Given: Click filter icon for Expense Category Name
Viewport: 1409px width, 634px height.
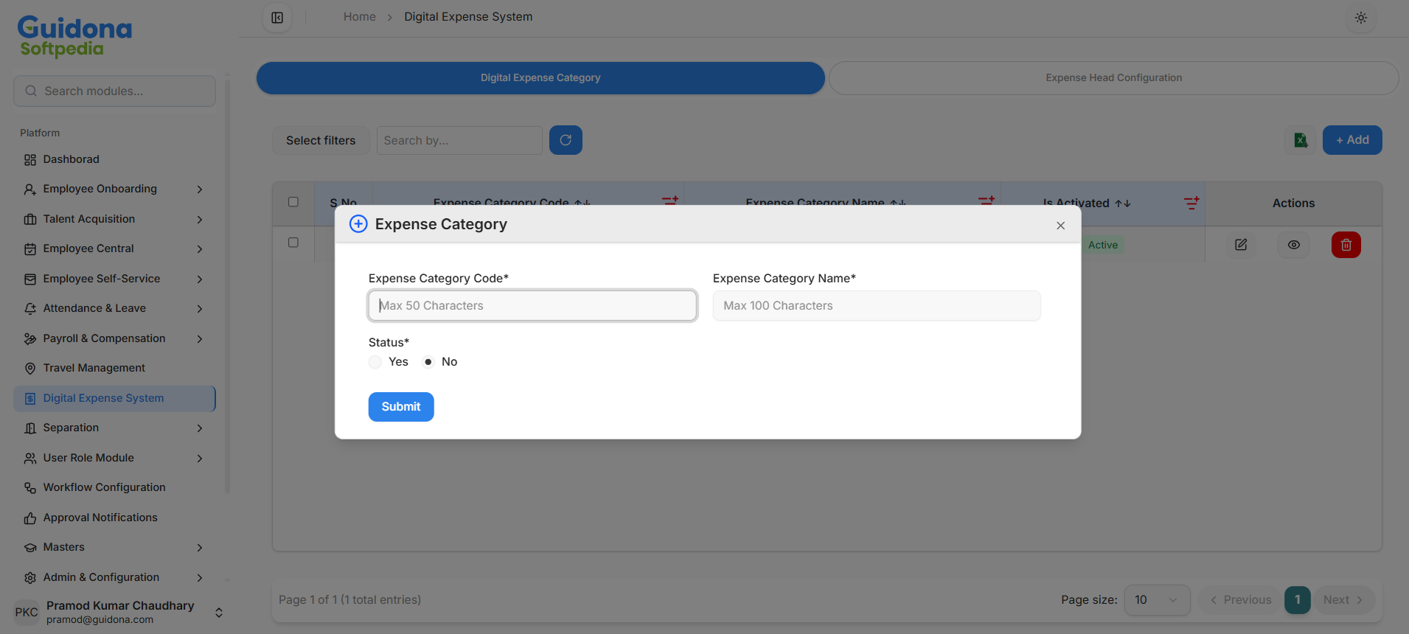Looking at the screenshot, I should pos(987,201).
